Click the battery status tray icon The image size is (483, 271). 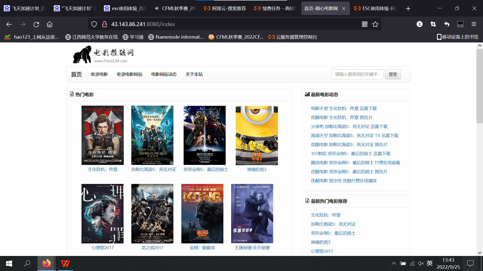(x=403, y=263)
